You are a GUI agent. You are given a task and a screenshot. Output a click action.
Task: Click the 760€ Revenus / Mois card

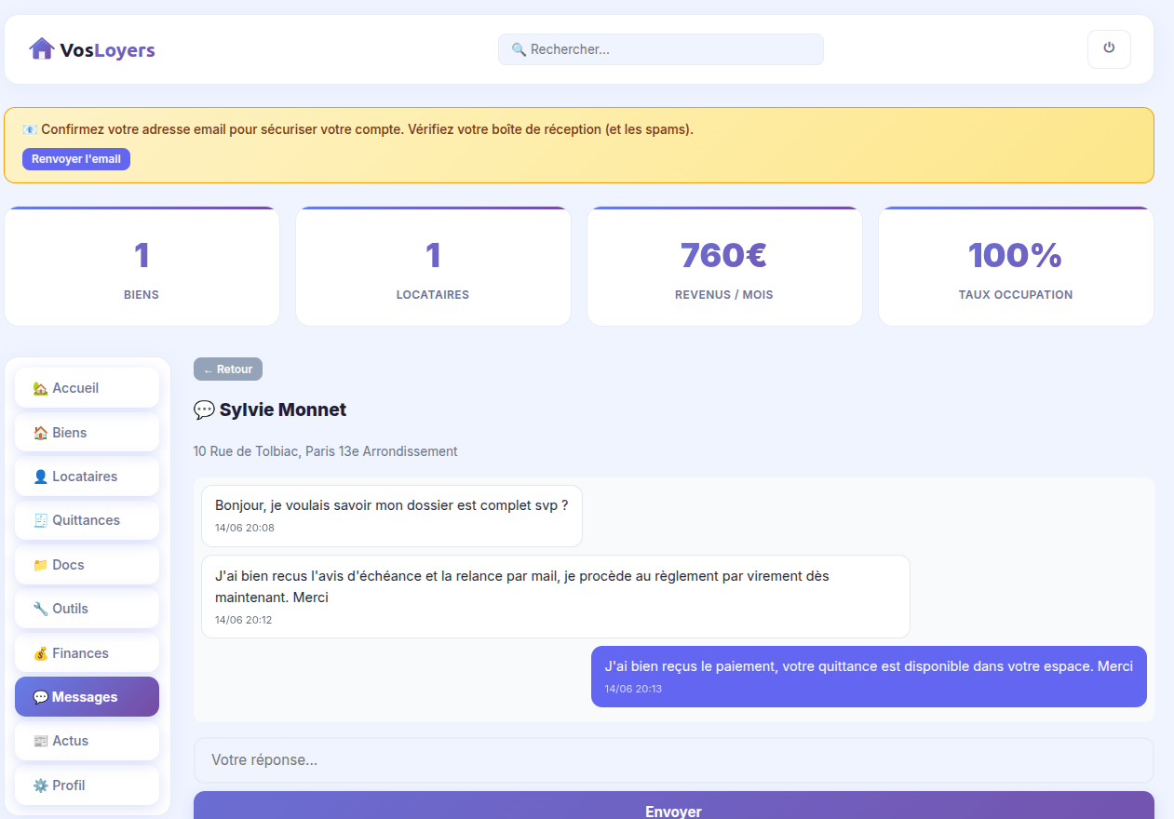click(x=724, y=266)
